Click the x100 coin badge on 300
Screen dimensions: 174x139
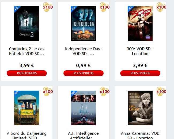(x=161, y=7)
